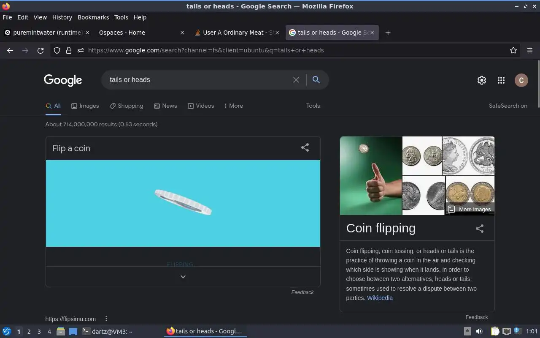Close the User A Ordinary Meat tab

277,33
